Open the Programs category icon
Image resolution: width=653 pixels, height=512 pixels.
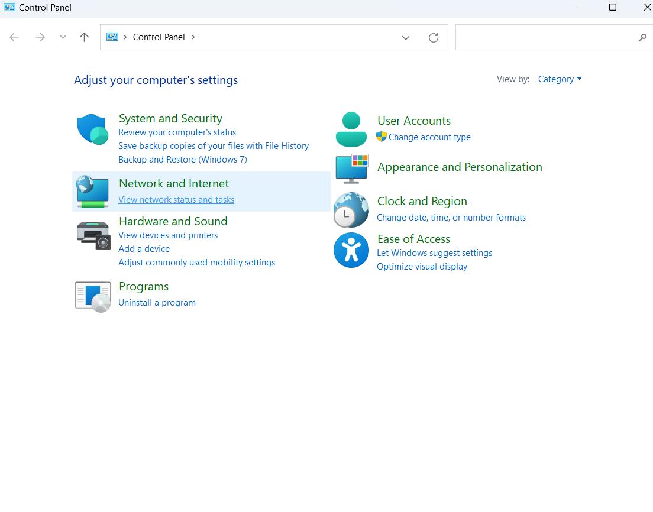point(93,296)
